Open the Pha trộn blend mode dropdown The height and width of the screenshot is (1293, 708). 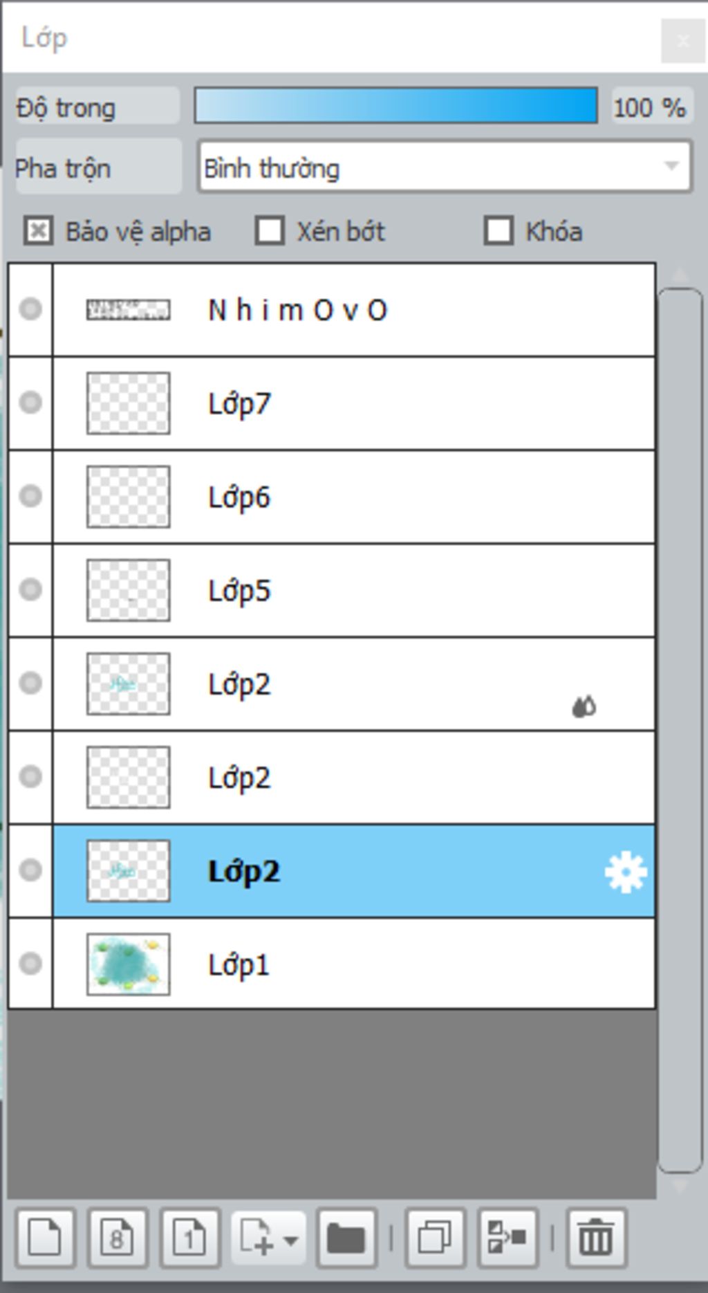click(x=445, y=167)
